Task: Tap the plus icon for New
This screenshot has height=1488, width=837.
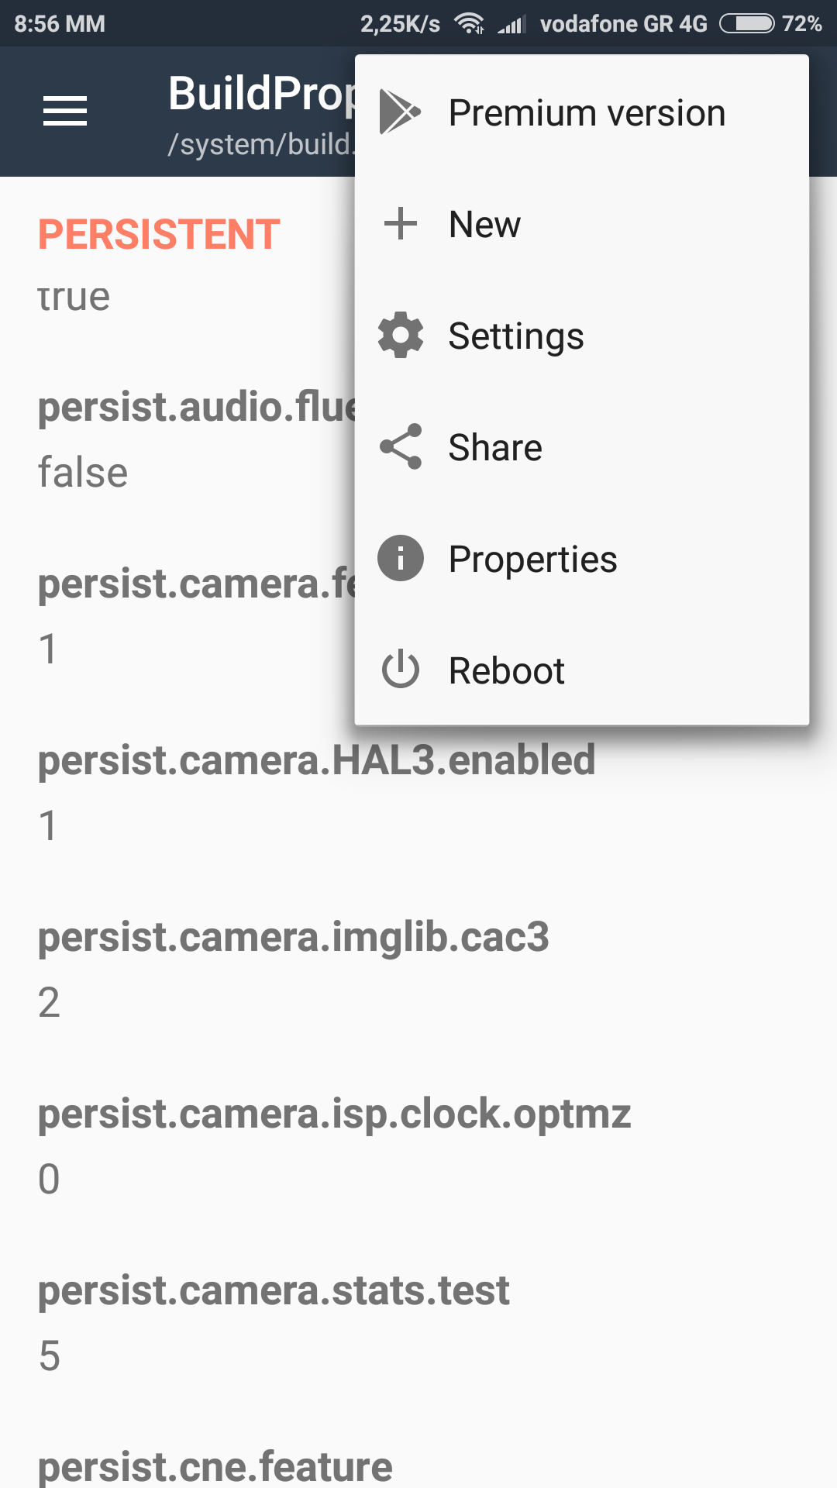Action: coord(401,224)
